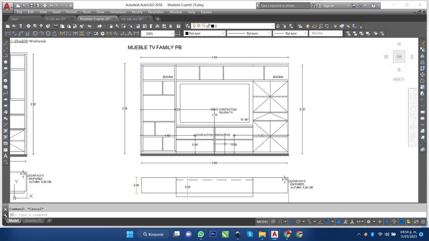This screenshot has width=429, height=241.
Task: Click the Pan hand tool in toolbar
Action: coord(111,26)
